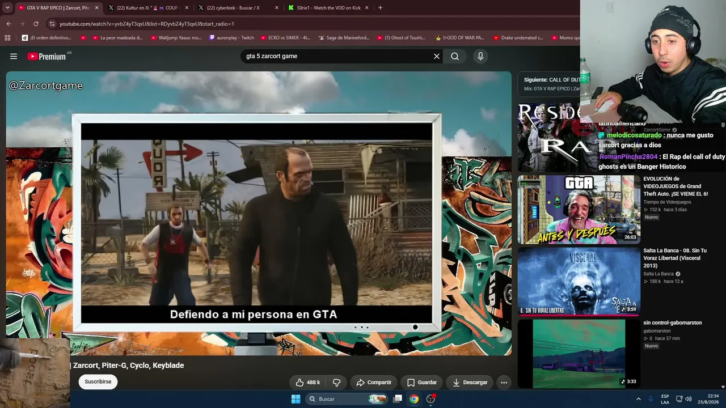Open bookmark '¡El orden definitivo...'
Viewport: 726px width, 408px height.
pyautogui.click(x=47, y=38)
